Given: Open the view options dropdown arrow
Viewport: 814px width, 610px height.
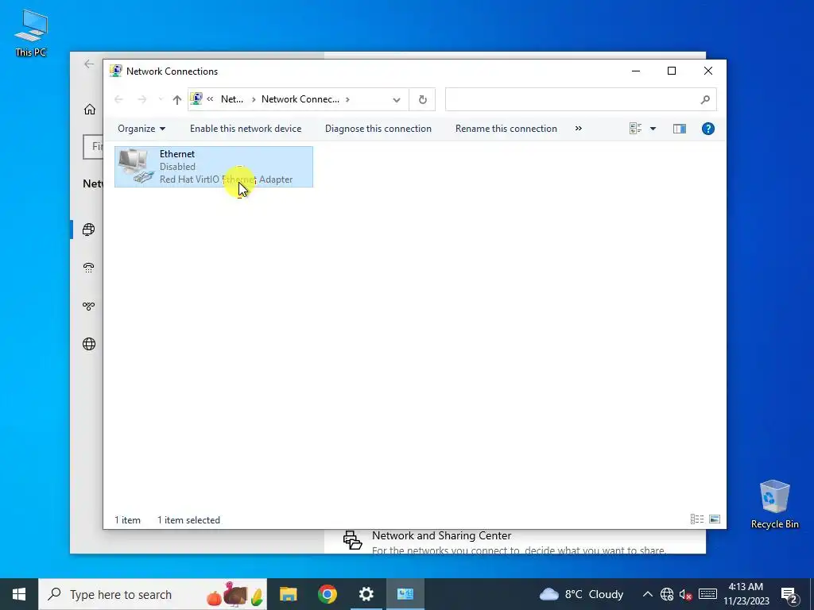Looking at the screenshot, I should point(653,129).
